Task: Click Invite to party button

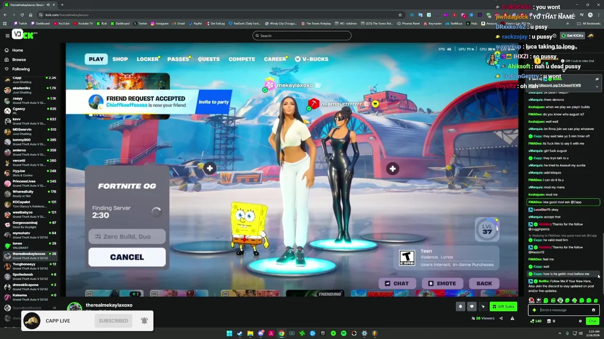Action: click(214, 102)
